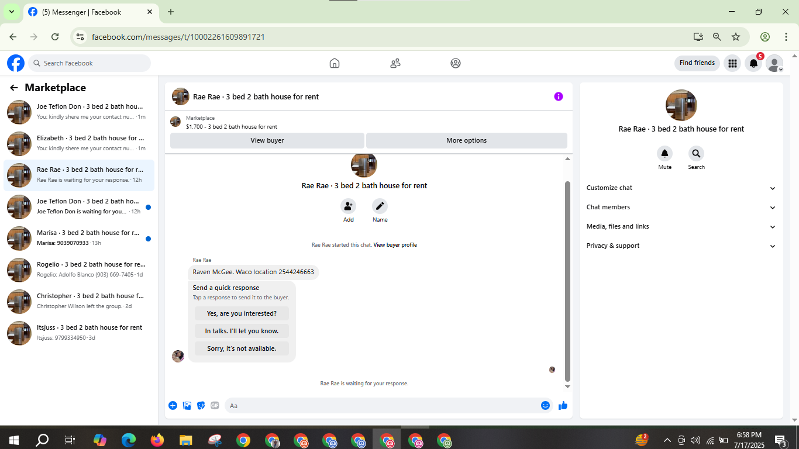Mute the Rae Rae conversation

(x=665, y=154)
